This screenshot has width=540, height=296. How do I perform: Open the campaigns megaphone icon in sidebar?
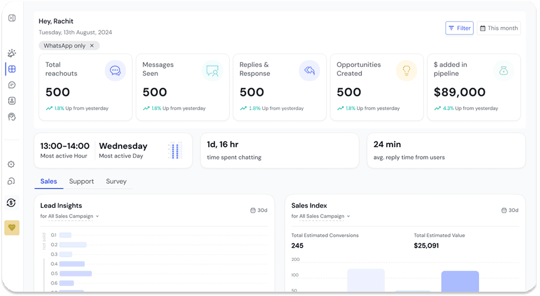(x=12, y=53)
